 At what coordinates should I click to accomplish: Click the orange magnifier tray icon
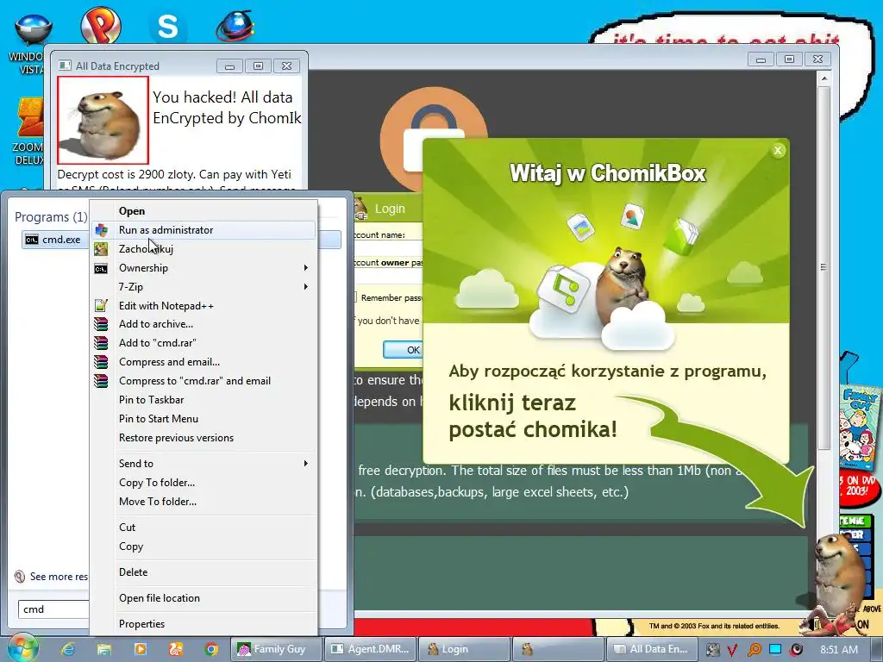pyautogui.click(x=754, y=650)
